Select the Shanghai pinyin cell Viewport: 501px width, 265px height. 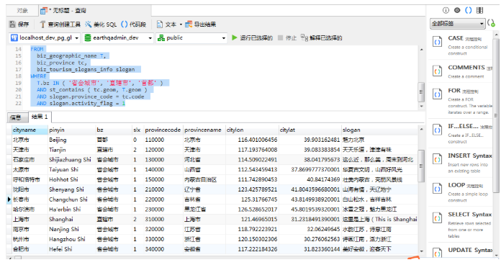coord(71,220)
